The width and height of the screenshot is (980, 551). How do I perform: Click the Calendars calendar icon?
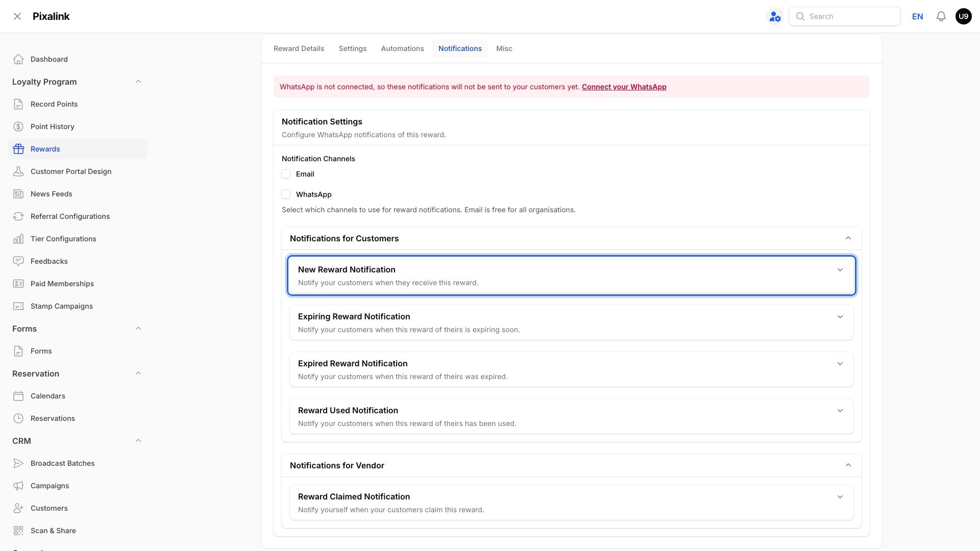(18, 396)
